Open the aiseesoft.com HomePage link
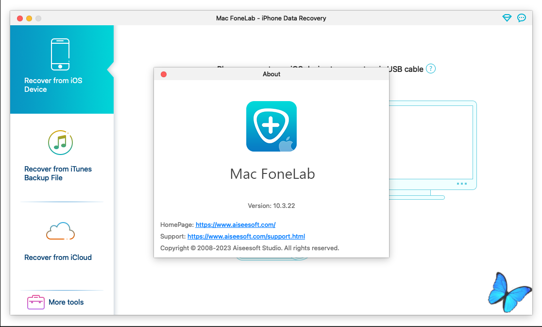The height and width of the screenshot is (327, 542). tap(236, 225)
